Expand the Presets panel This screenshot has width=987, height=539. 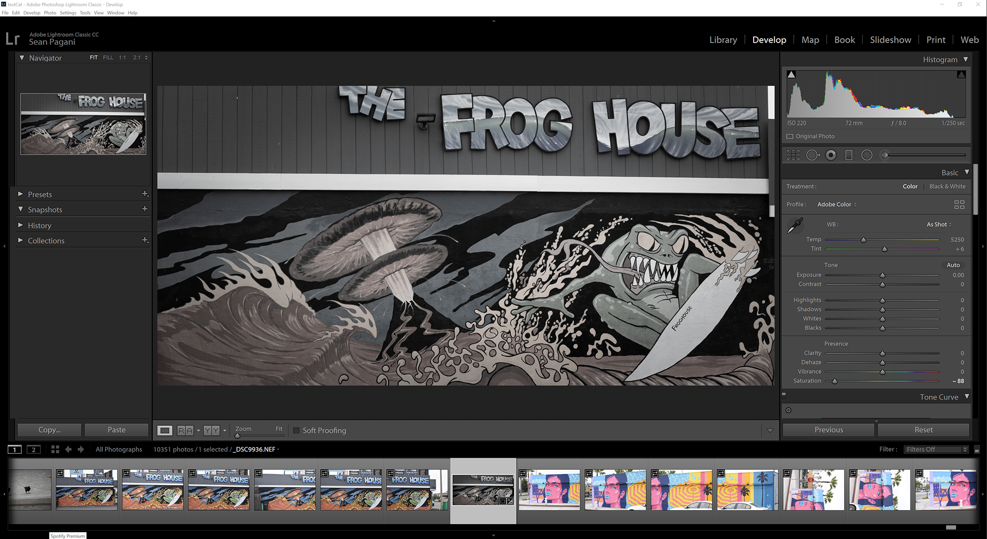click(x=21, y=194)
